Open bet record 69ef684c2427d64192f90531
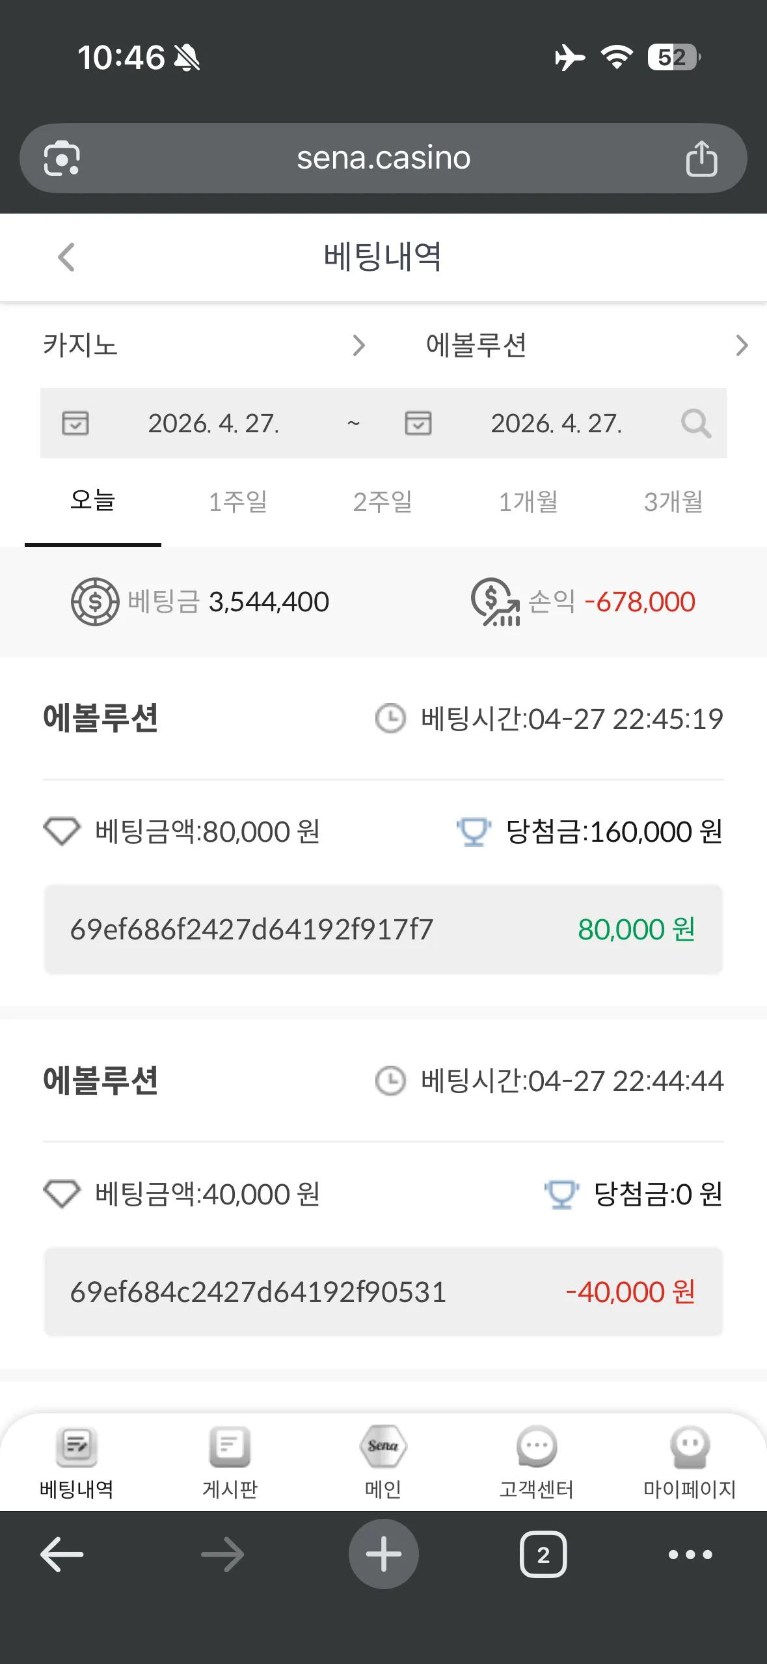 click(x=383, y=1292)
